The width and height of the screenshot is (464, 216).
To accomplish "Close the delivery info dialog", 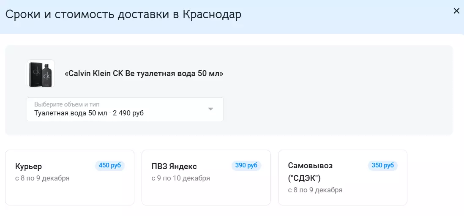I will click(456, 11).
